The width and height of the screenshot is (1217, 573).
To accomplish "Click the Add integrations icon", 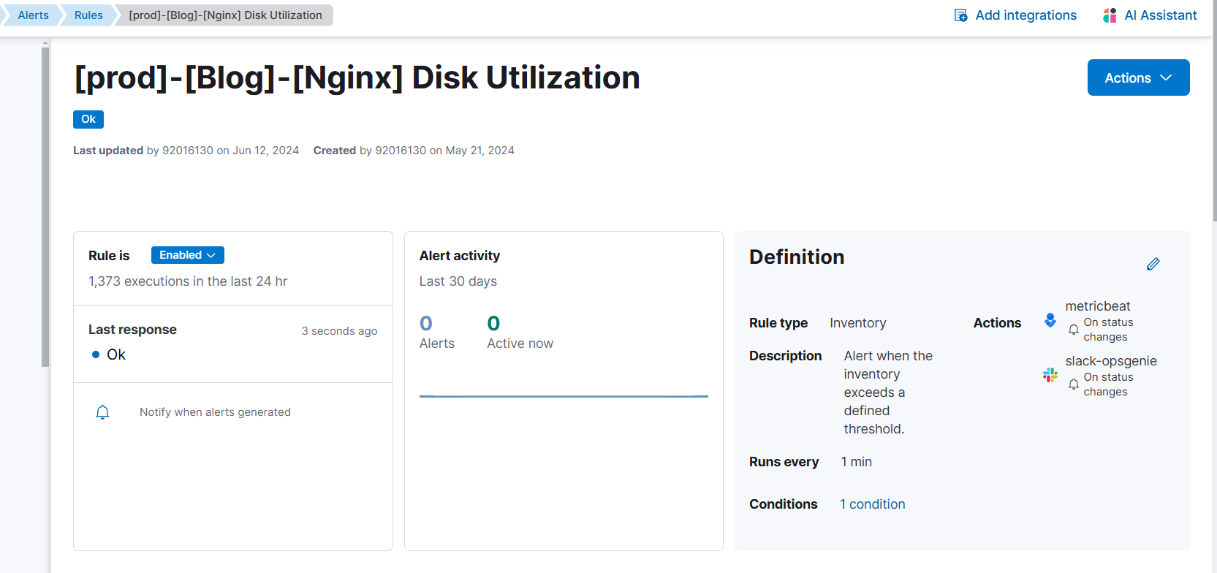I will tap(961, 15).
